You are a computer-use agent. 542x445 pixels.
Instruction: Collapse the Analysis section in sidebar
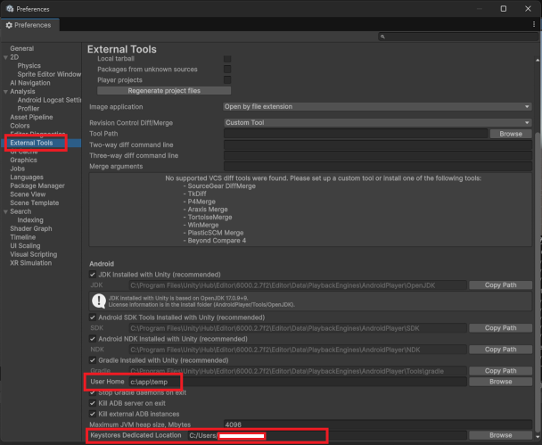tap(5, 91)
